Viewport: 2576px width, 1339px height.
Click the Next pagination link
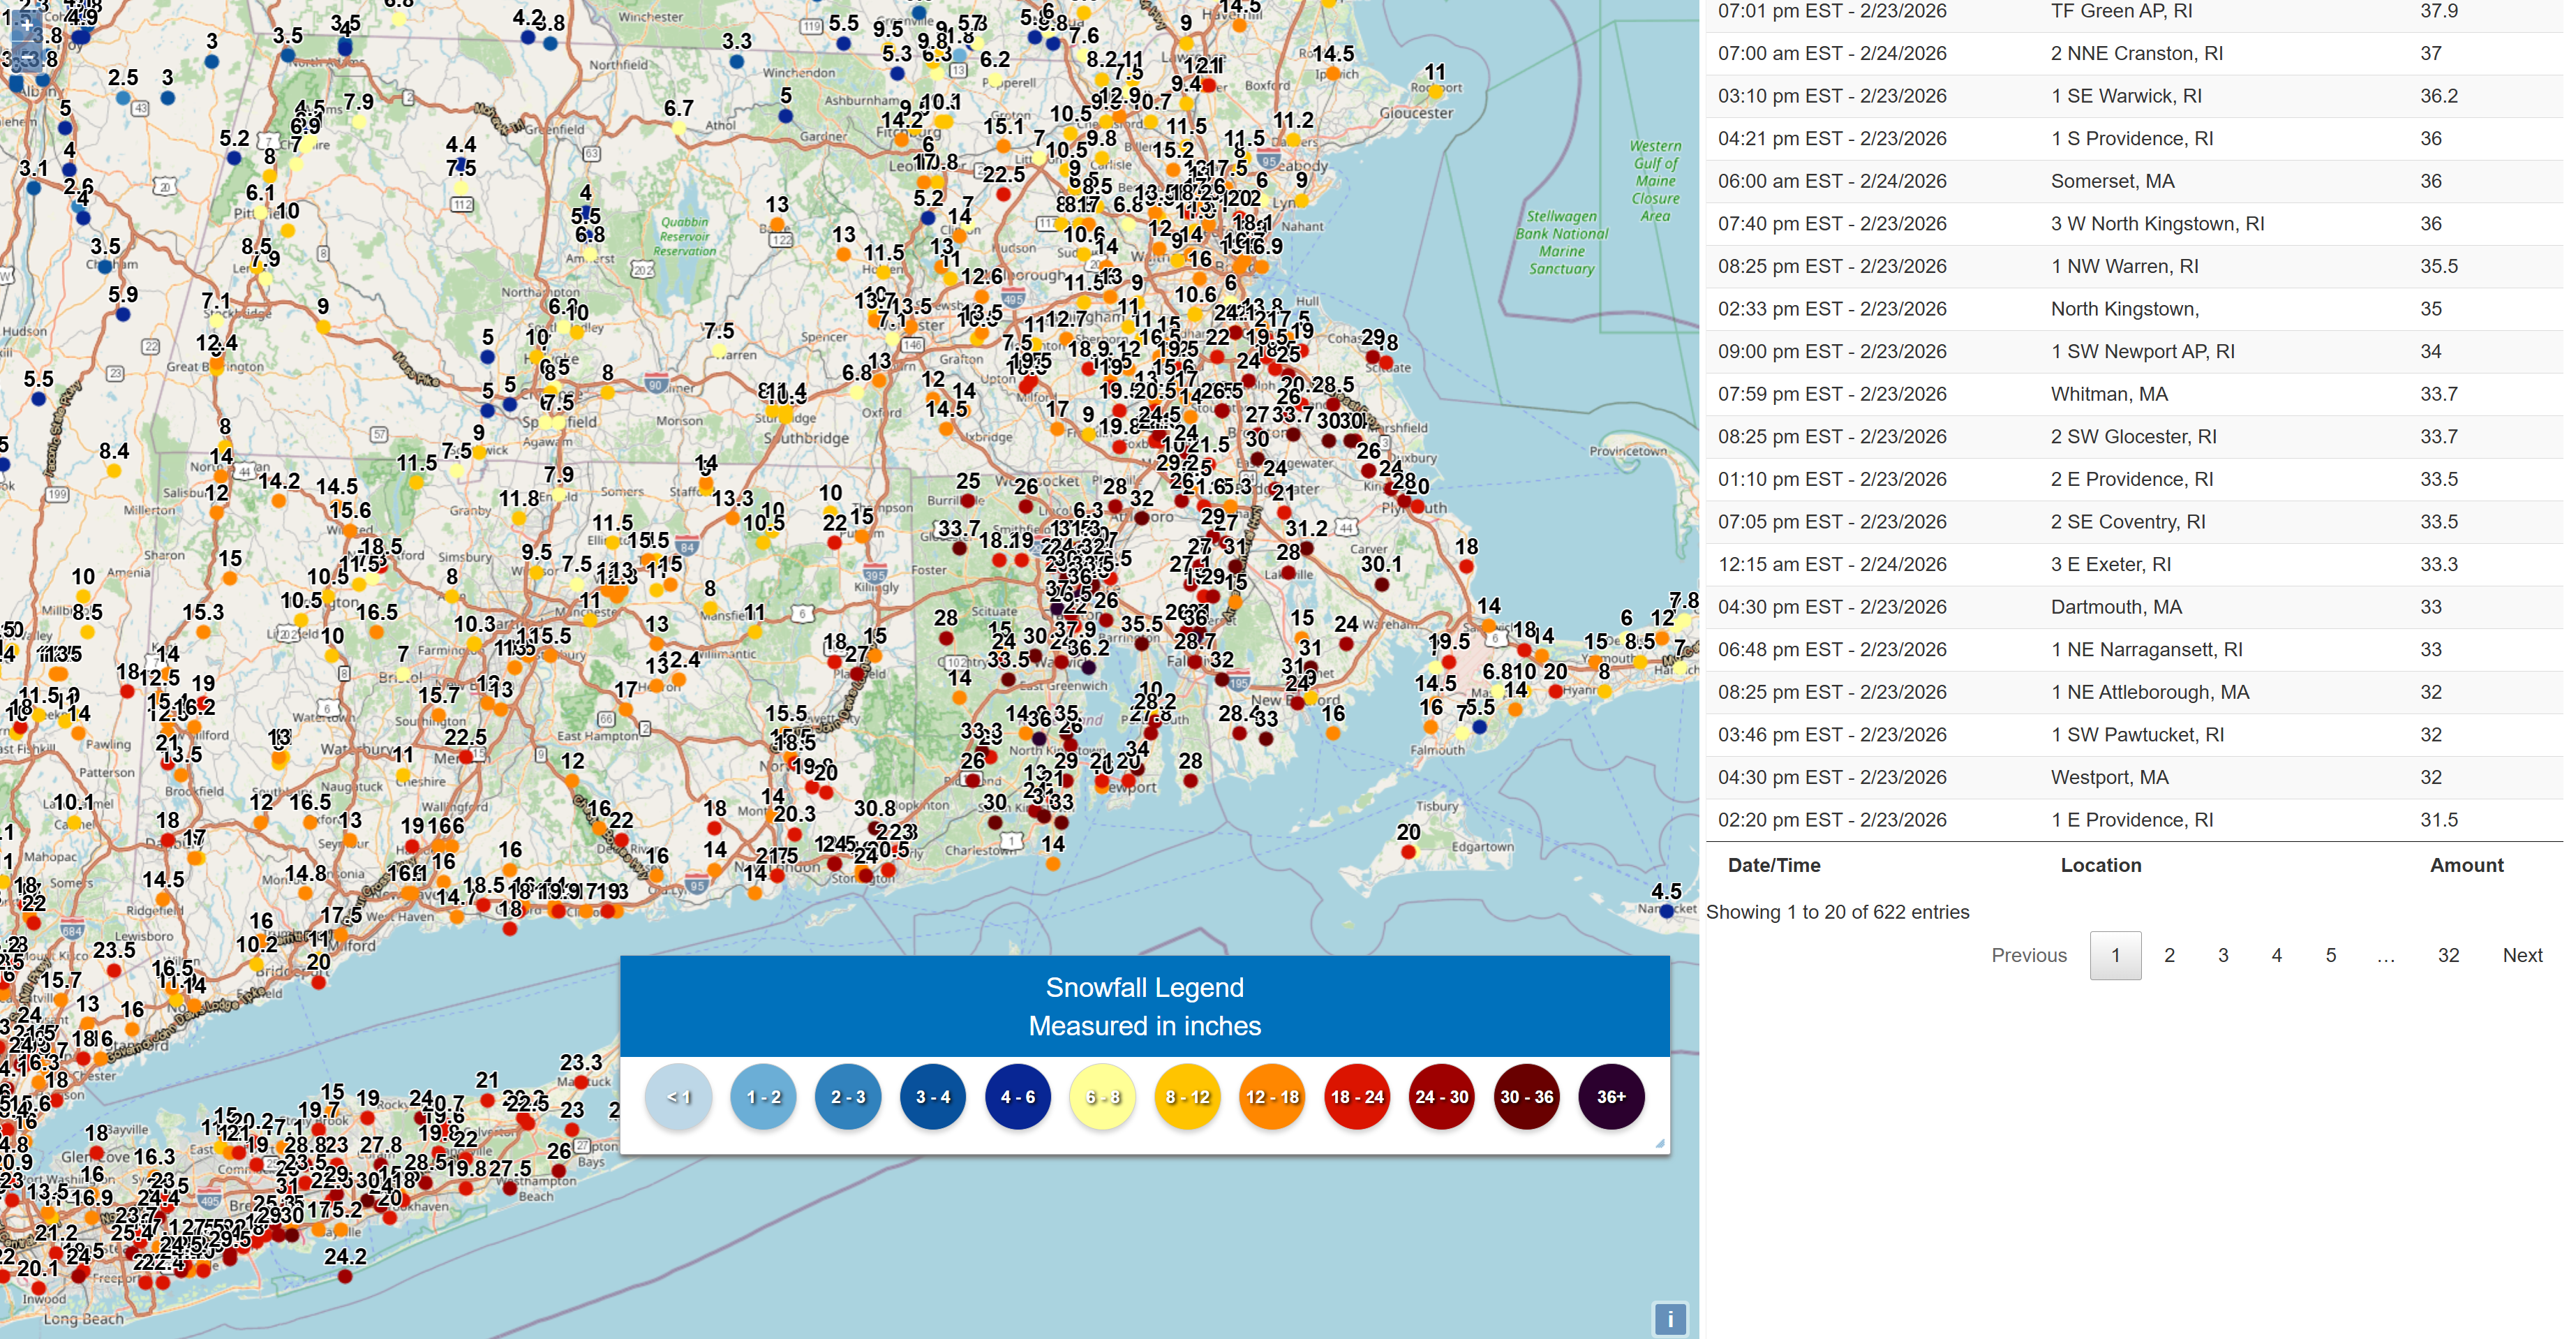pyautogui.click(x=2521, y=955)
